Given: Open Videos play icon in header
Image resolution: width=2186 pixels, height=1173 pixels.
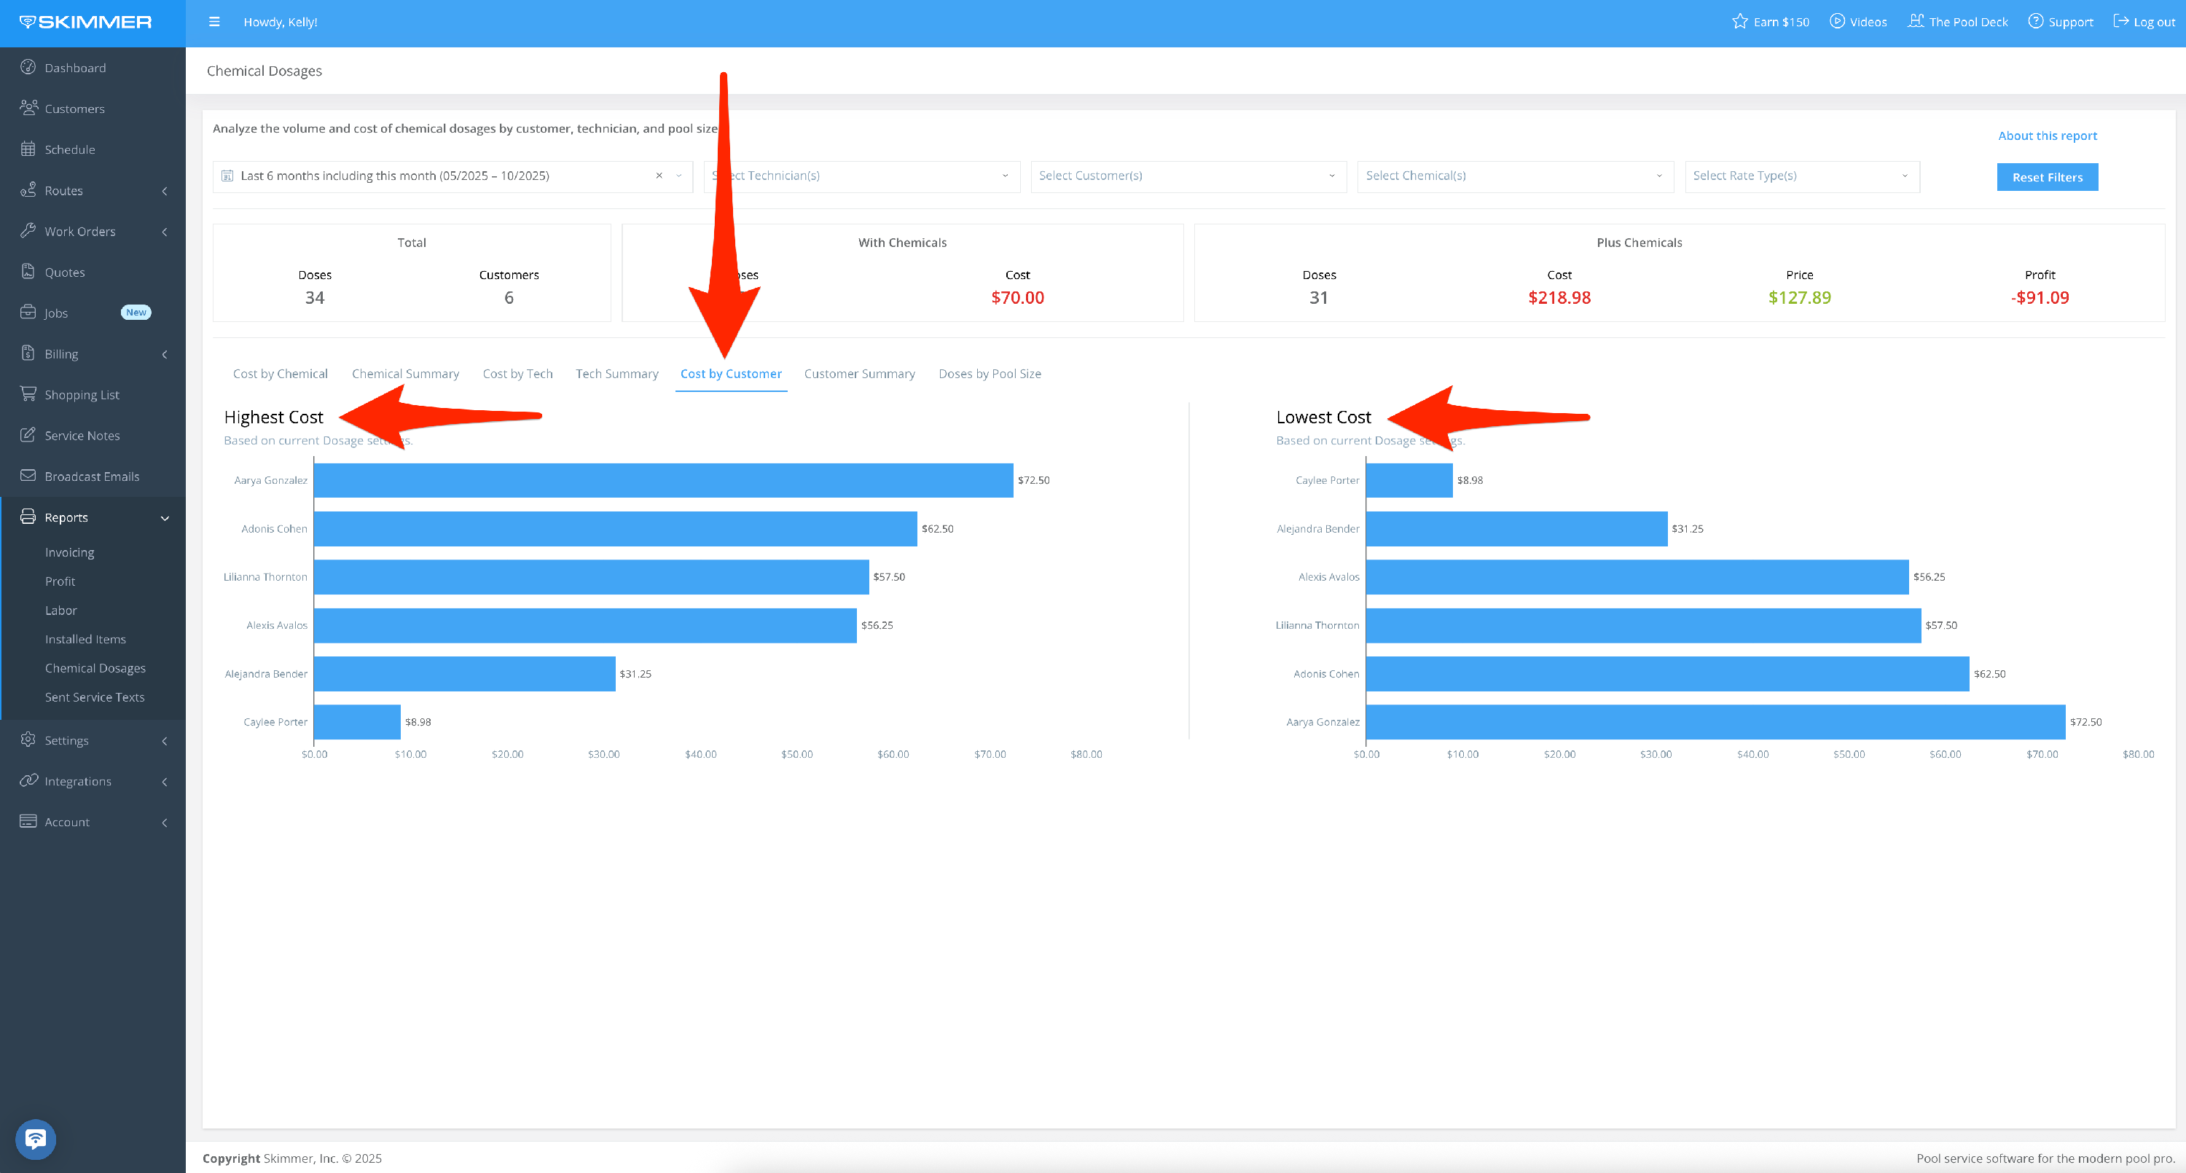Looking at the screenshot, I should point(1836,21).
